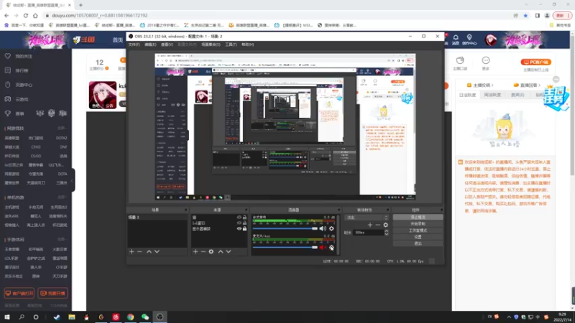Pop out the Controls dock panel icon

(441, 210)
